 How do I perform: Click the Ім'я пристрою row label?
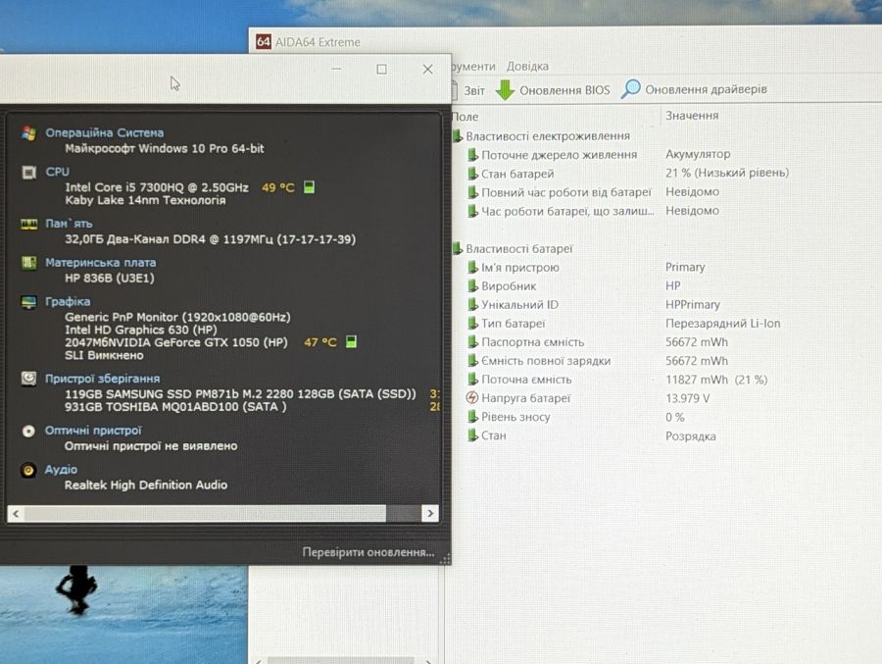click(x=519, y=268)
